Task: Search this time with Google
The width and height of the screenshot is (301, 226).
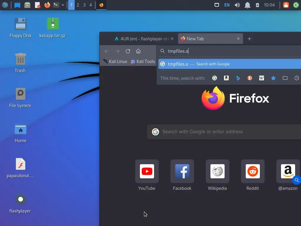Action: pyautogui.click(x=214, y=78)
